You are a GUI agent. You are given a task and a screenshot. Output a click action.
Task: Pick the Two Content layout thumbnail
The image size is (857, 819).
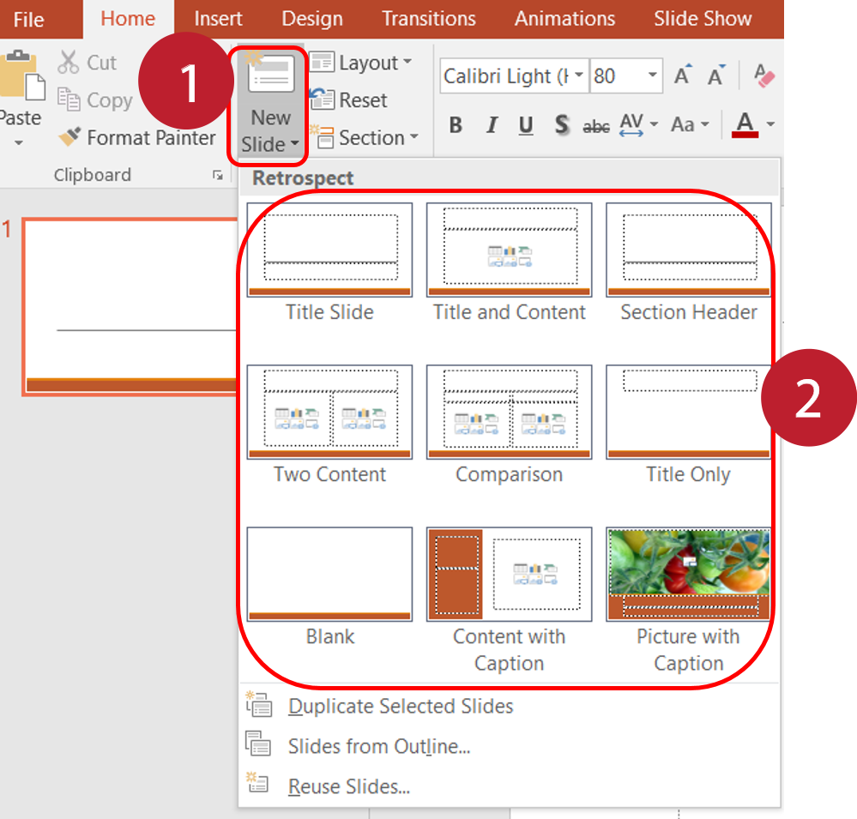(x=329, y=412)
